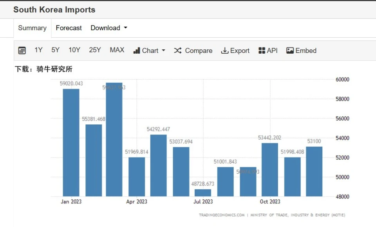Switch to the Summary tab
This screenshot has height=227, width=376.
tap(32, 28)
